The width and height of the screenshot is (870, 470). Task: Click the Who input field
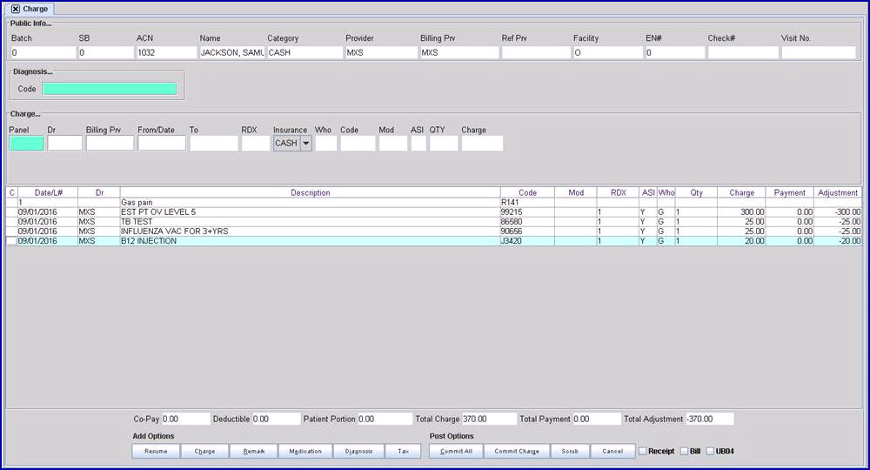point(326,143)
